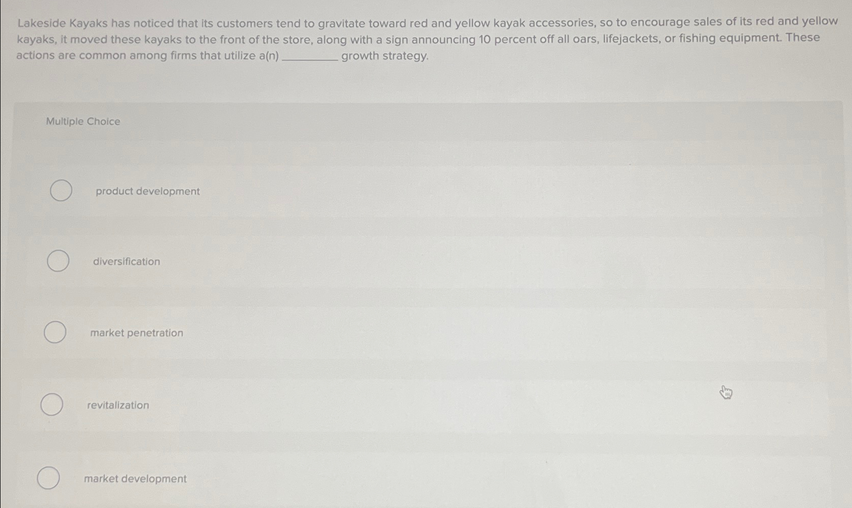Image resolution: width=852 pixels, height=508 pixels.
Task: Click the product development answer row
Action: [354, 191]
